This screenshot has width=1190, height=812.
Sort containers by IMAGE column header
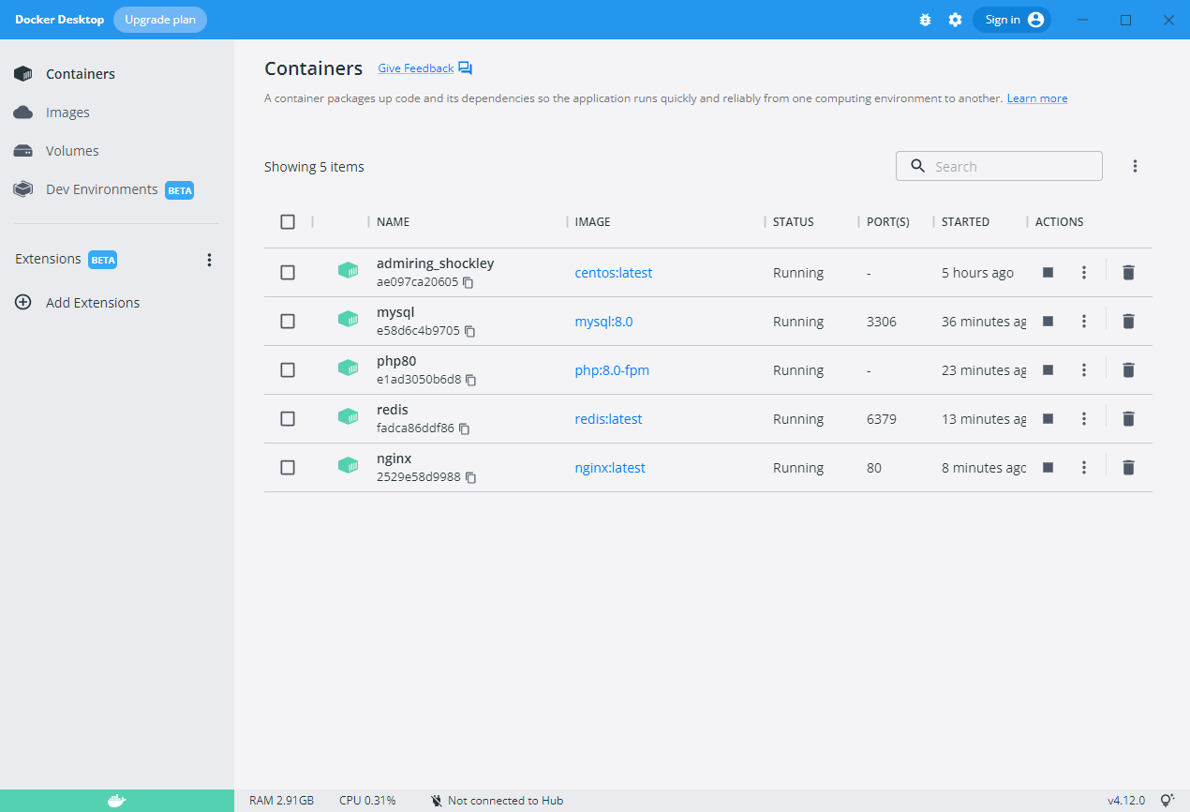click(593, 222)
